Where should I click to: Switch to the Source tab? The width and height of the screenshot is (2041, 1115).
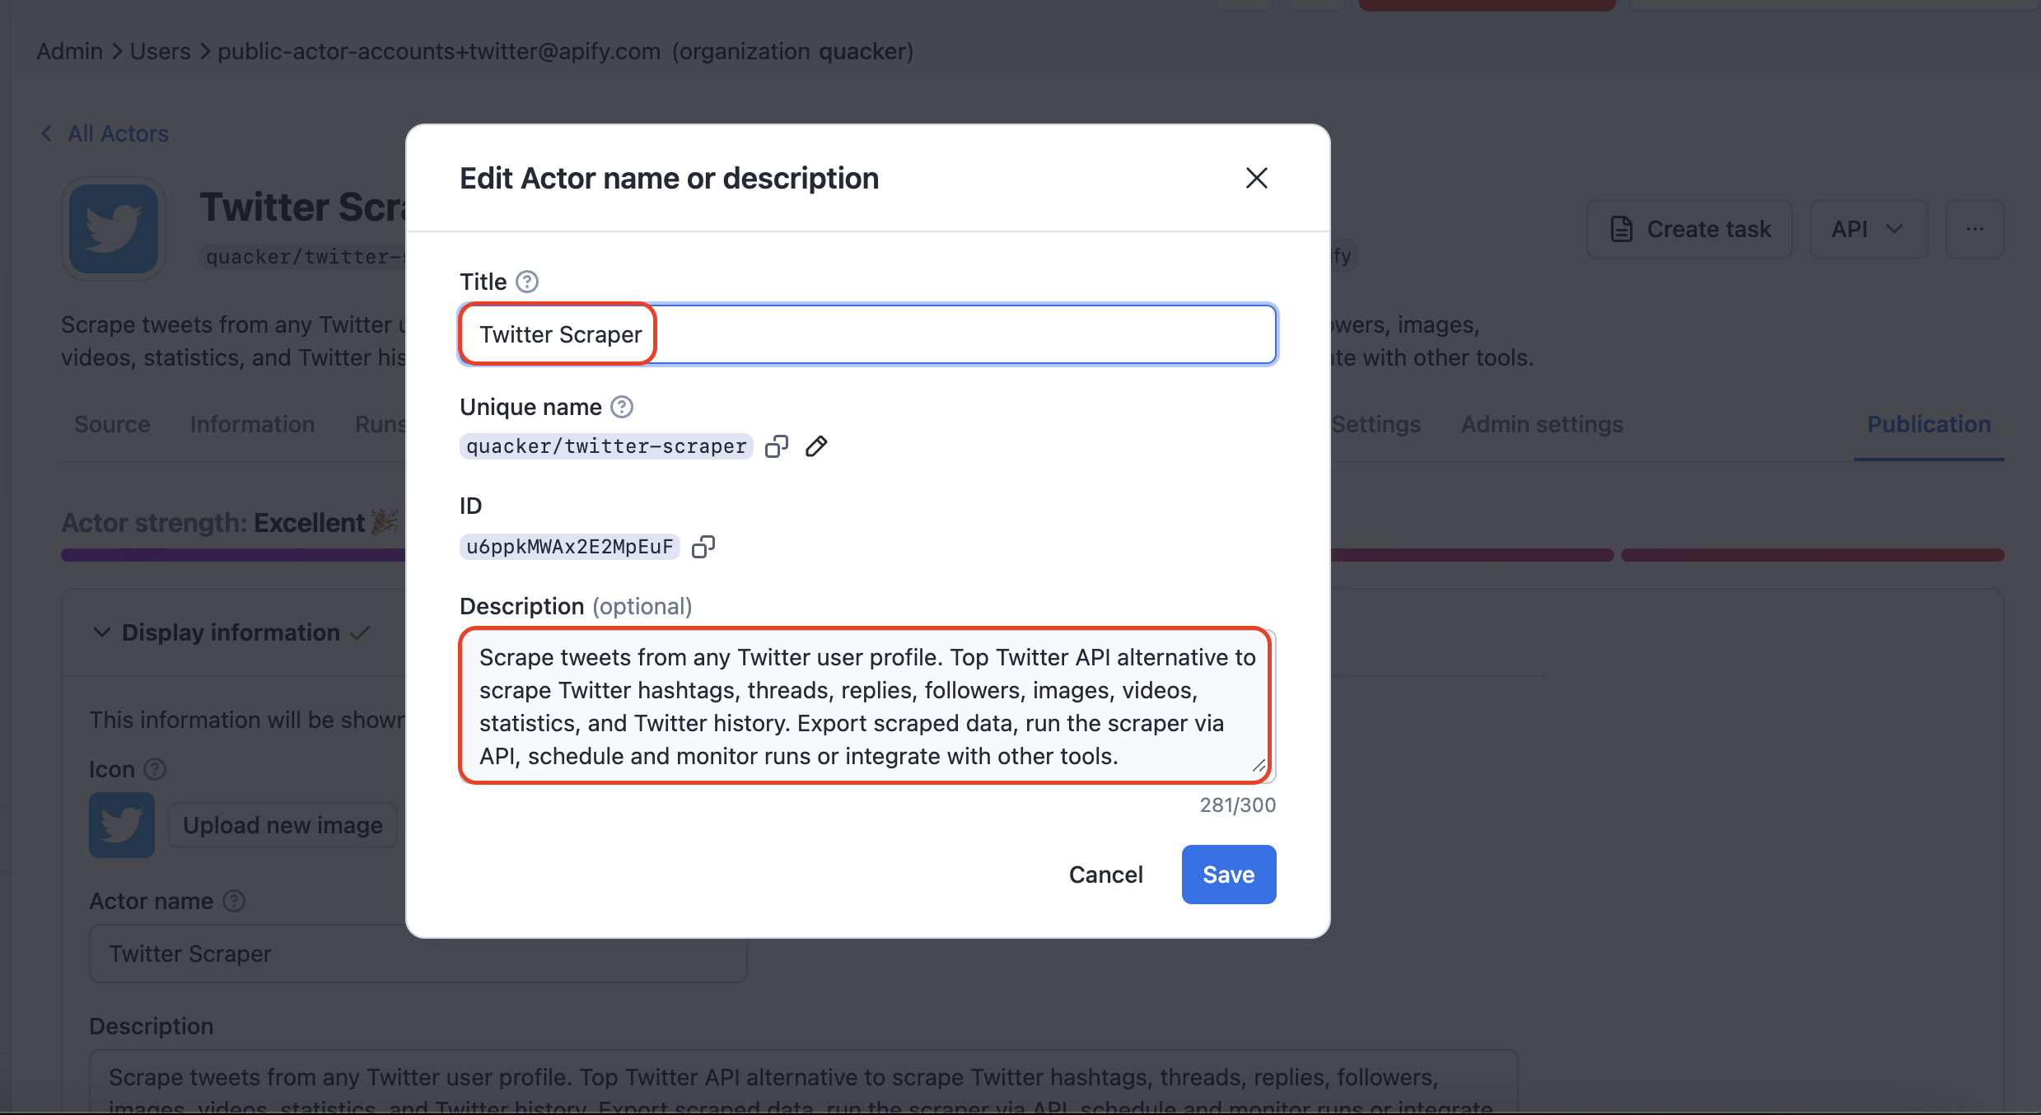[x=111, y=424]
